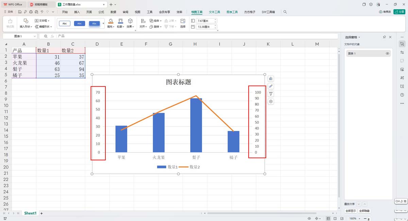Click the 图表标题 chart title
Image resolution: width=408 pixels, height=221 pixels.
(x=178, y=82)
